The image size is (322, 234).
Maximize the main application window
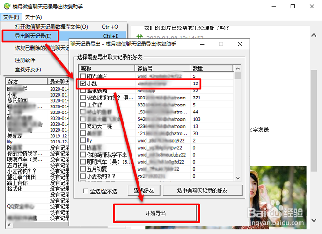coord(293,7)
